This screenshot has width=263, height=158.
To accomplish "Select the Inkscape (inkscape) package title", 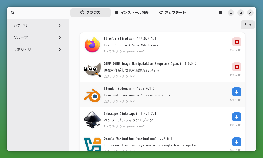I will point(120,114).
